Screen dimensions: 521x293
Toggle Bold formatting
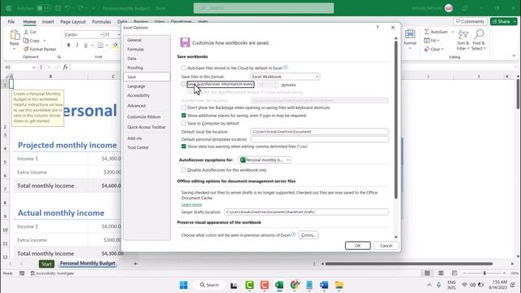(x=68, y=46)
